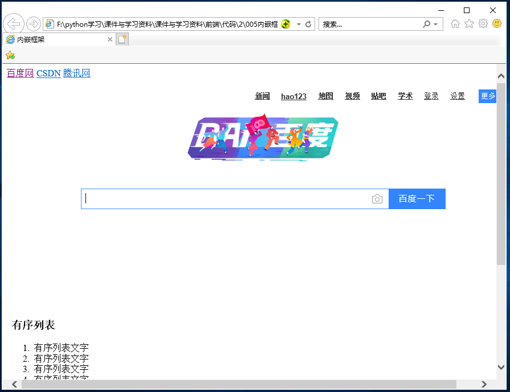Click the 新闻 link in Baidu frame
This screenshot has height=392, width=510.
pos(262,96)
